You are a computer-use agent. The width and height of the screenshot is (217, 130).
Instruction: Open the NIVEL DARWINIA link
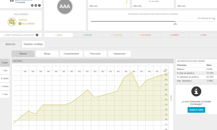coord(21,14)
